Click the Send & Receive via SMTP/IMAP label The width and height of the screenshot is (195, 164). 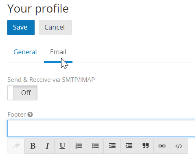[51, 80]
